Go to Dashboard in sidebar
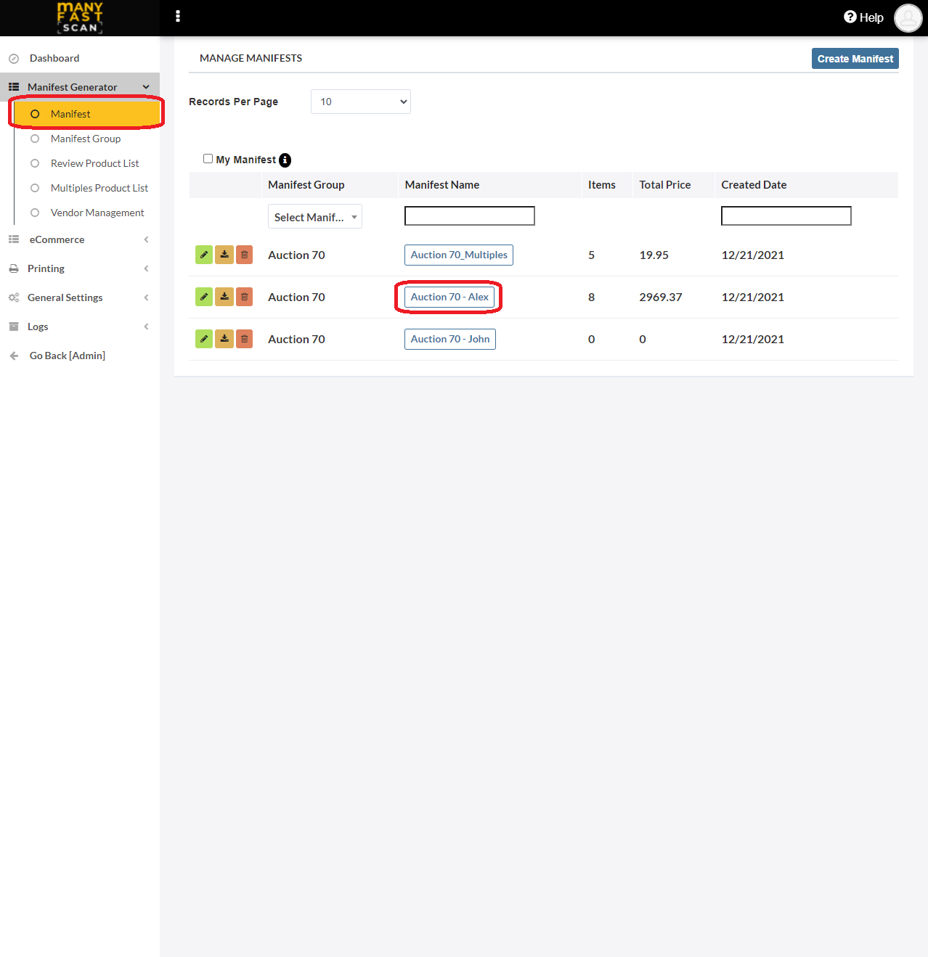928x957 pixels. 54,58
